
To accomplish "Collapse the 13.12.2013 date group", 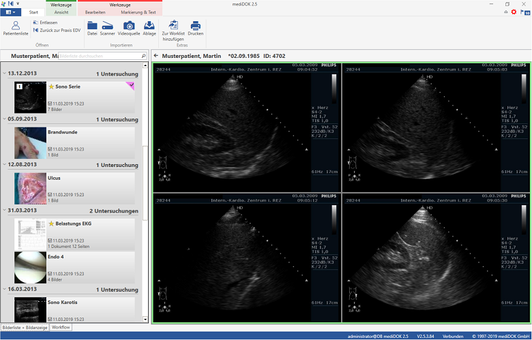I will [5, 74].
